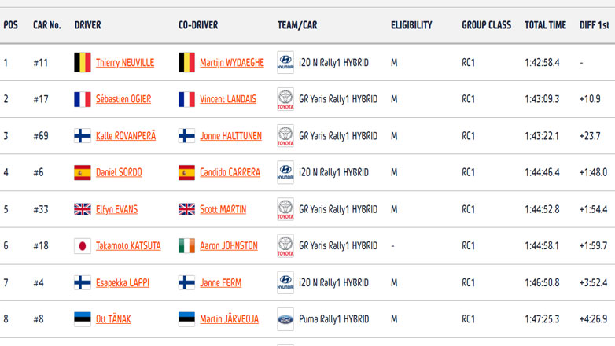This screenshot has width=615, height=346.
Task: Open Kalle Rovanperä's driver profile link
Action: click(x=126, y=136)
